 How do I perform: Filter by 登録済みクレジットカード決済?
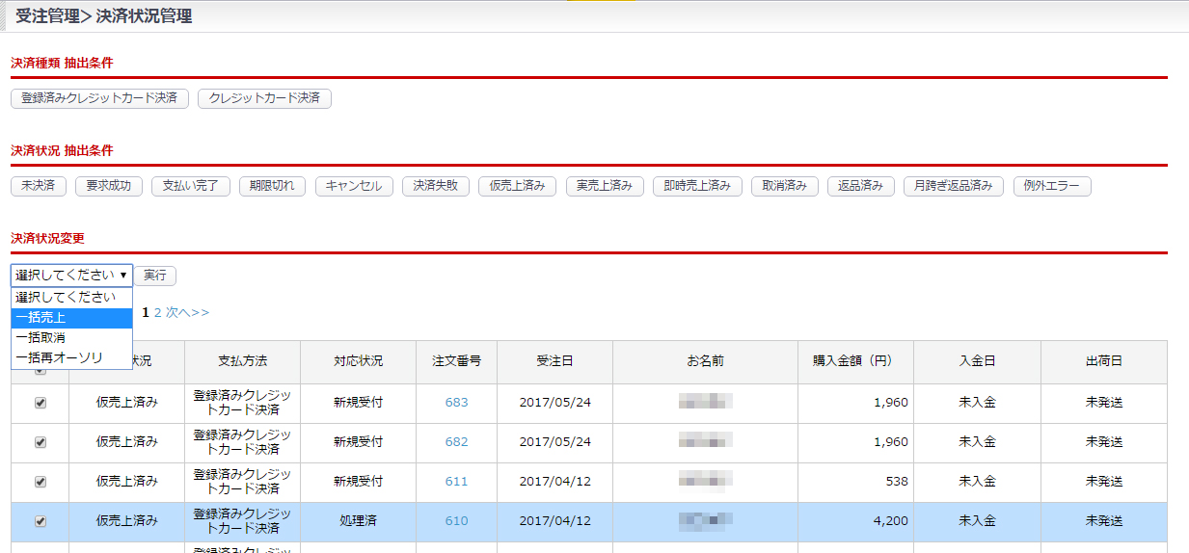(99, 98)
